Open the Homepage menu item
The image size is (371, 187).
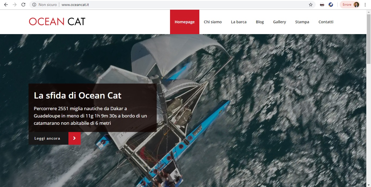coord(185,22)
